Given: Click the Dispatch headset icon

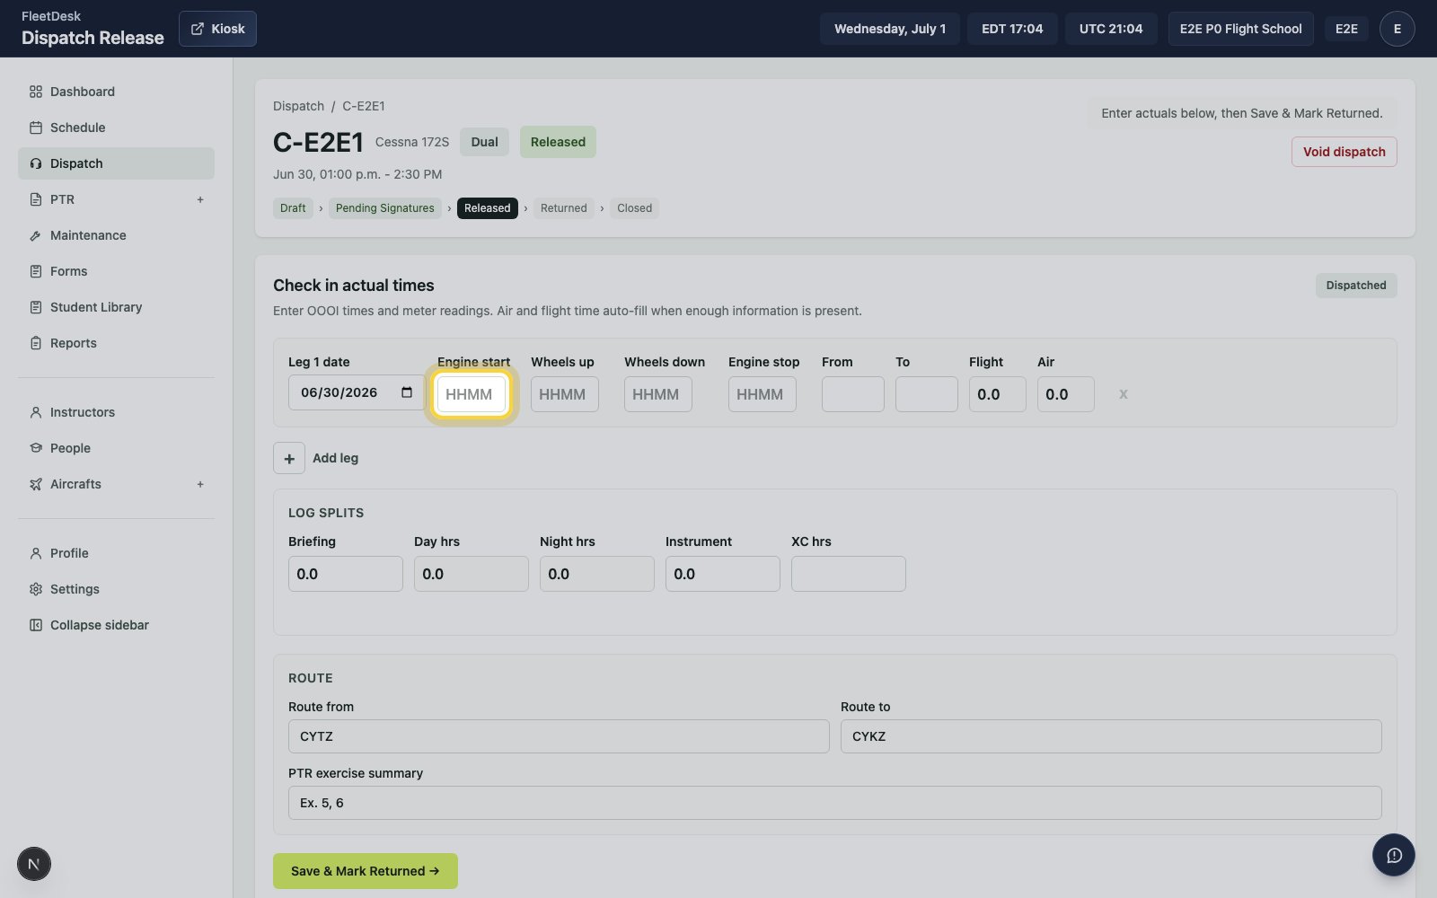Looking at the screenshot, I should tap(36, 163).
